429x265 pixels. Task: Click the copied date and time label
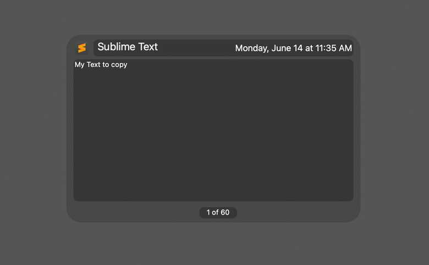293,48
